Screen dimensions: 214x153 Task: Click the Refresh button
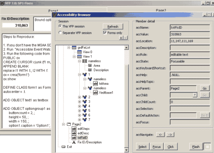(x=113, y=27)
